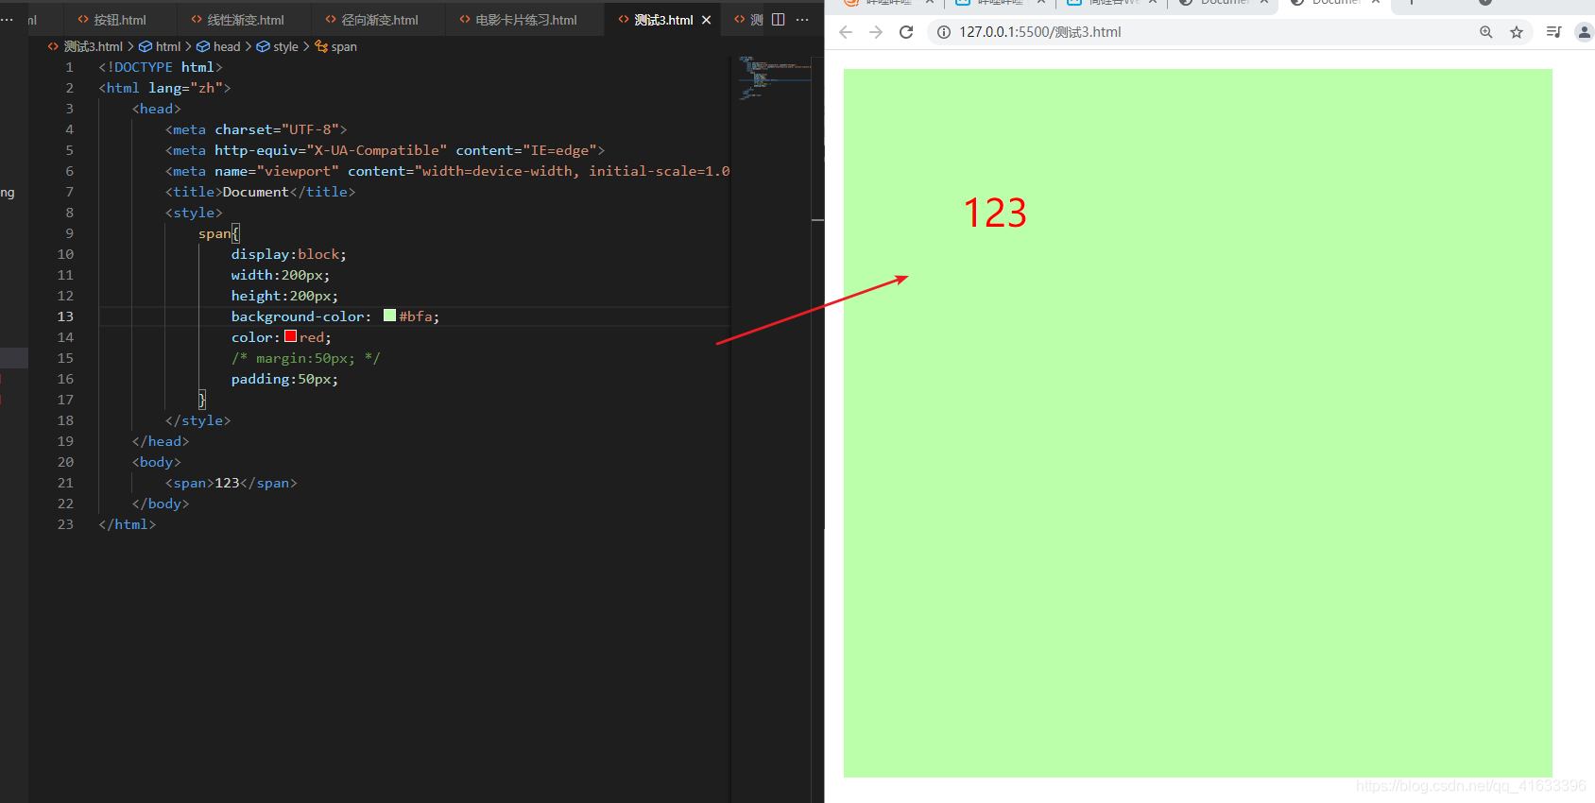Image resolution: width=1595 pixels, height=803 pixels.
Task: Click the '<span>123</span>' code line
Action: click(231, 483)
